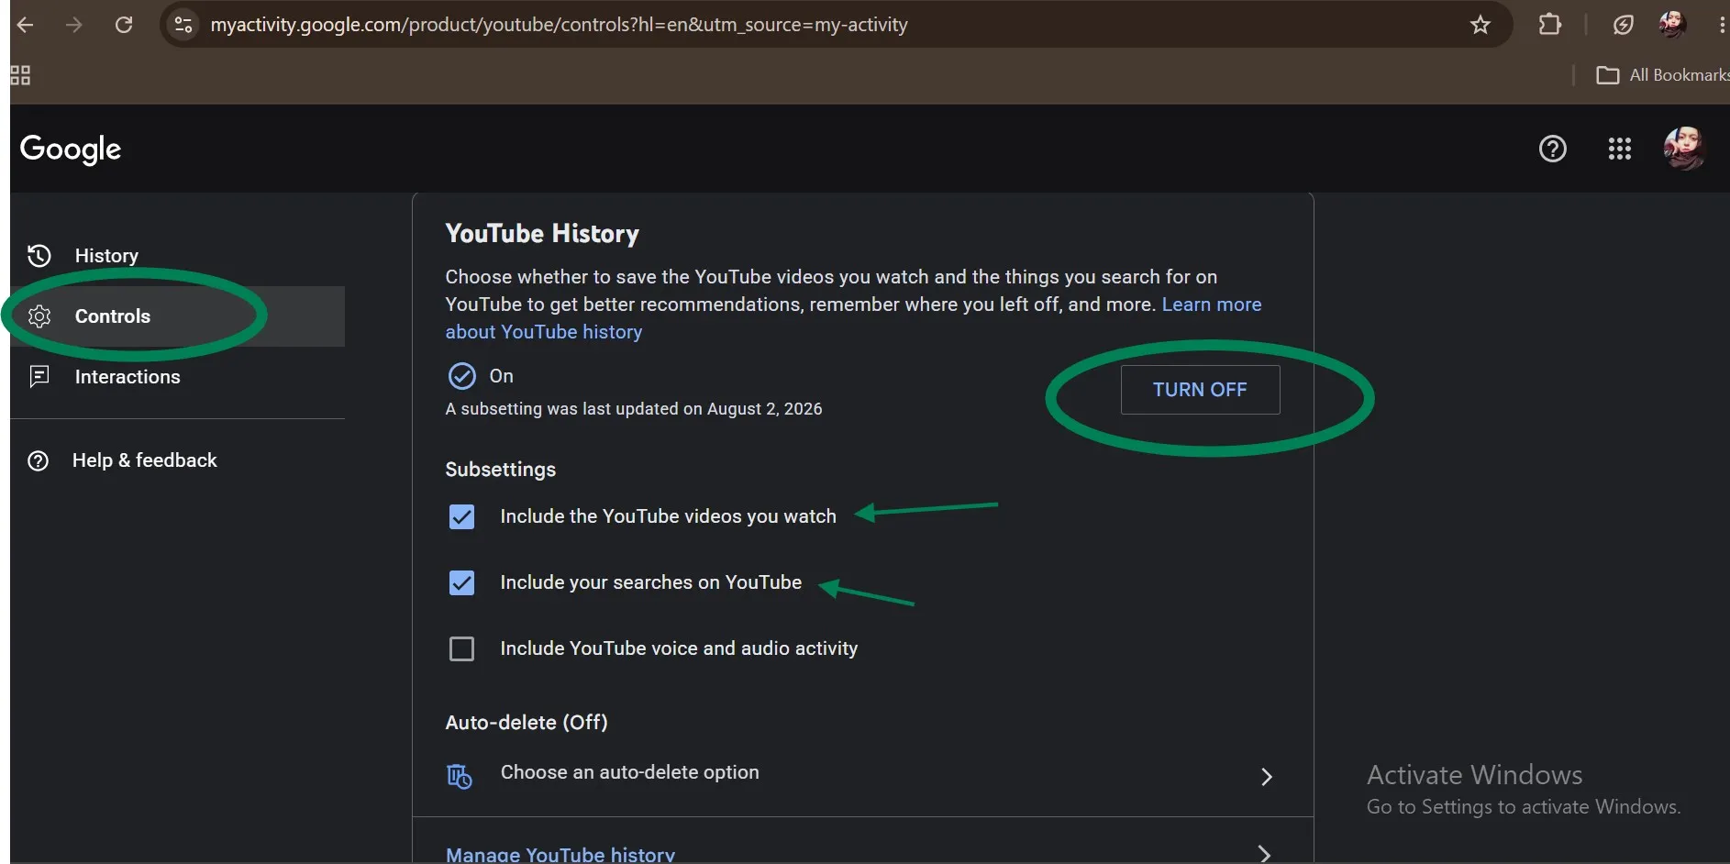Open site information icon in address bar
This screenshot has width=1730, height=864.
coord(183,25)
